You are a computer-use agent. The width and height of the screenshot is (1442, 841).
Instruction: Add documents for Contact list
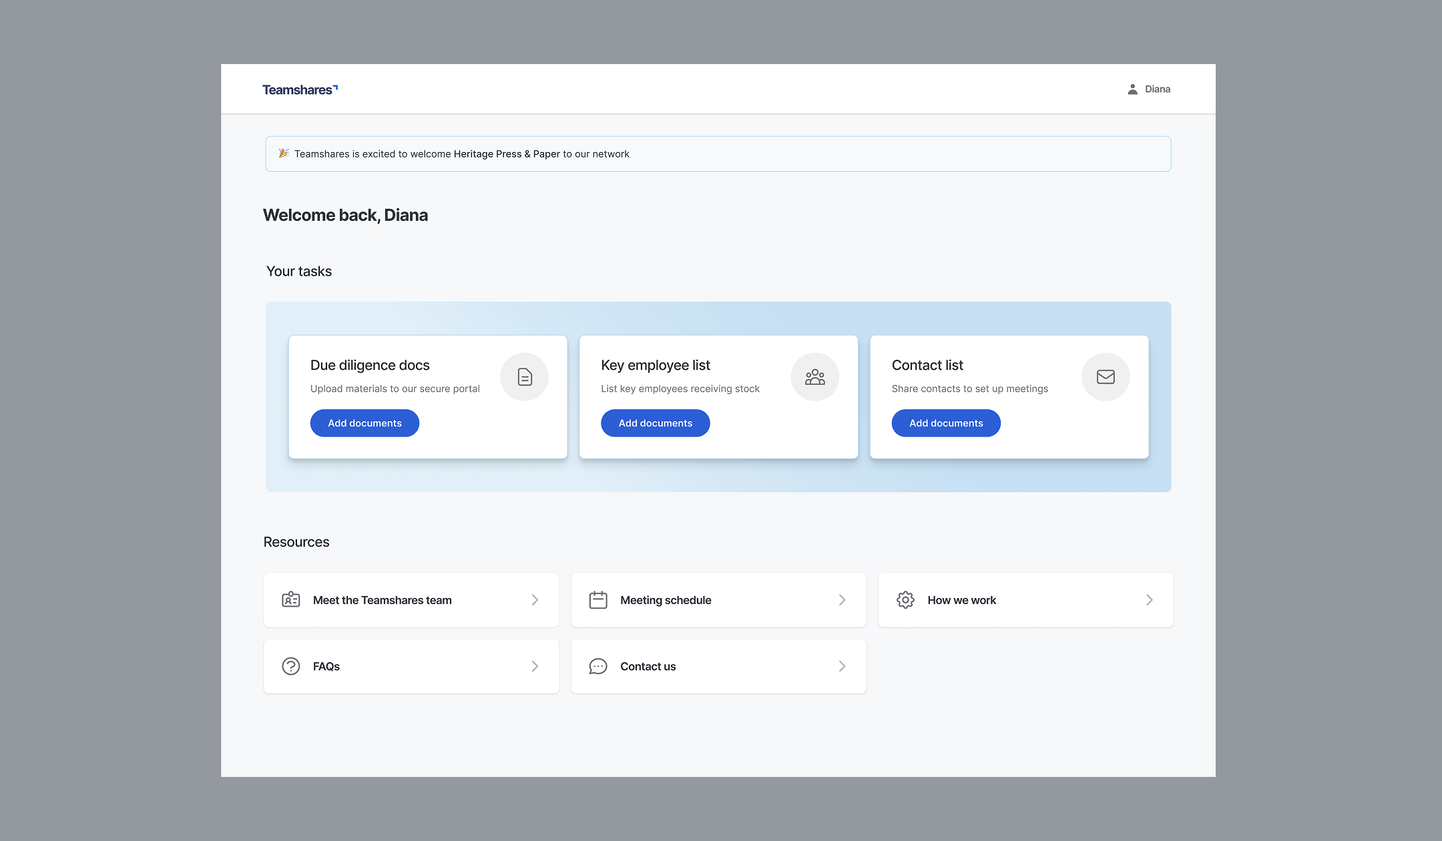coord(946,423)
